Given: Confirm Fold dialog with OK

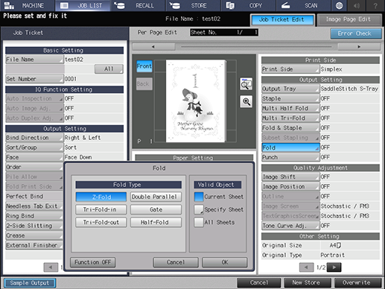Looking at the screenshot, I should coord(225,262).
